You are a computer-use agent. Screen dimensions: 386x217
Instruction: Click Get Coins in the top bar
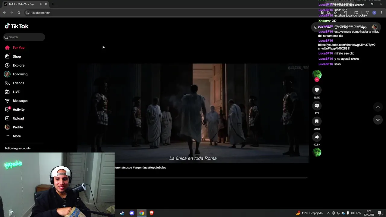pos(323,27)
